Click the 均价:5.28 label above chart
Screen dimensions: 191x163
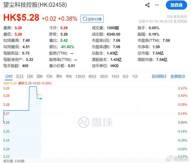[x=10, y=83]
